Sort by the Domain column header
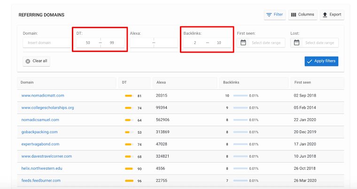Screen dimensions: 357x189 [27, 83]
